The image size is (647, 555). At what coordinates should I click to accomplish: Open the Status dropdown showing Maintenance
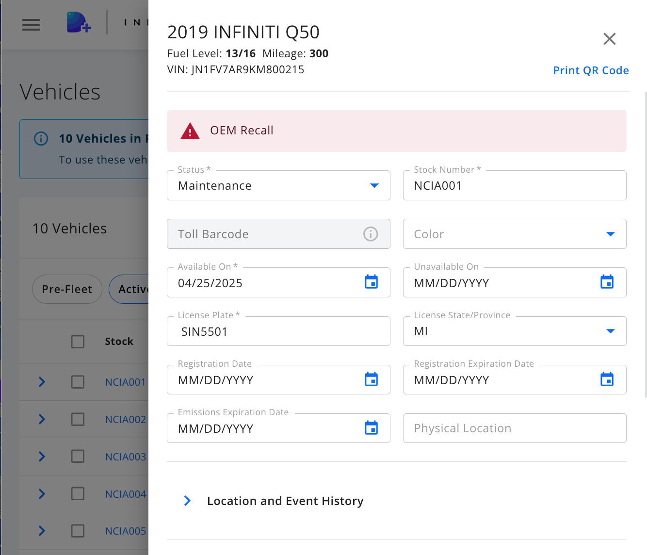(x=278, y=185)
